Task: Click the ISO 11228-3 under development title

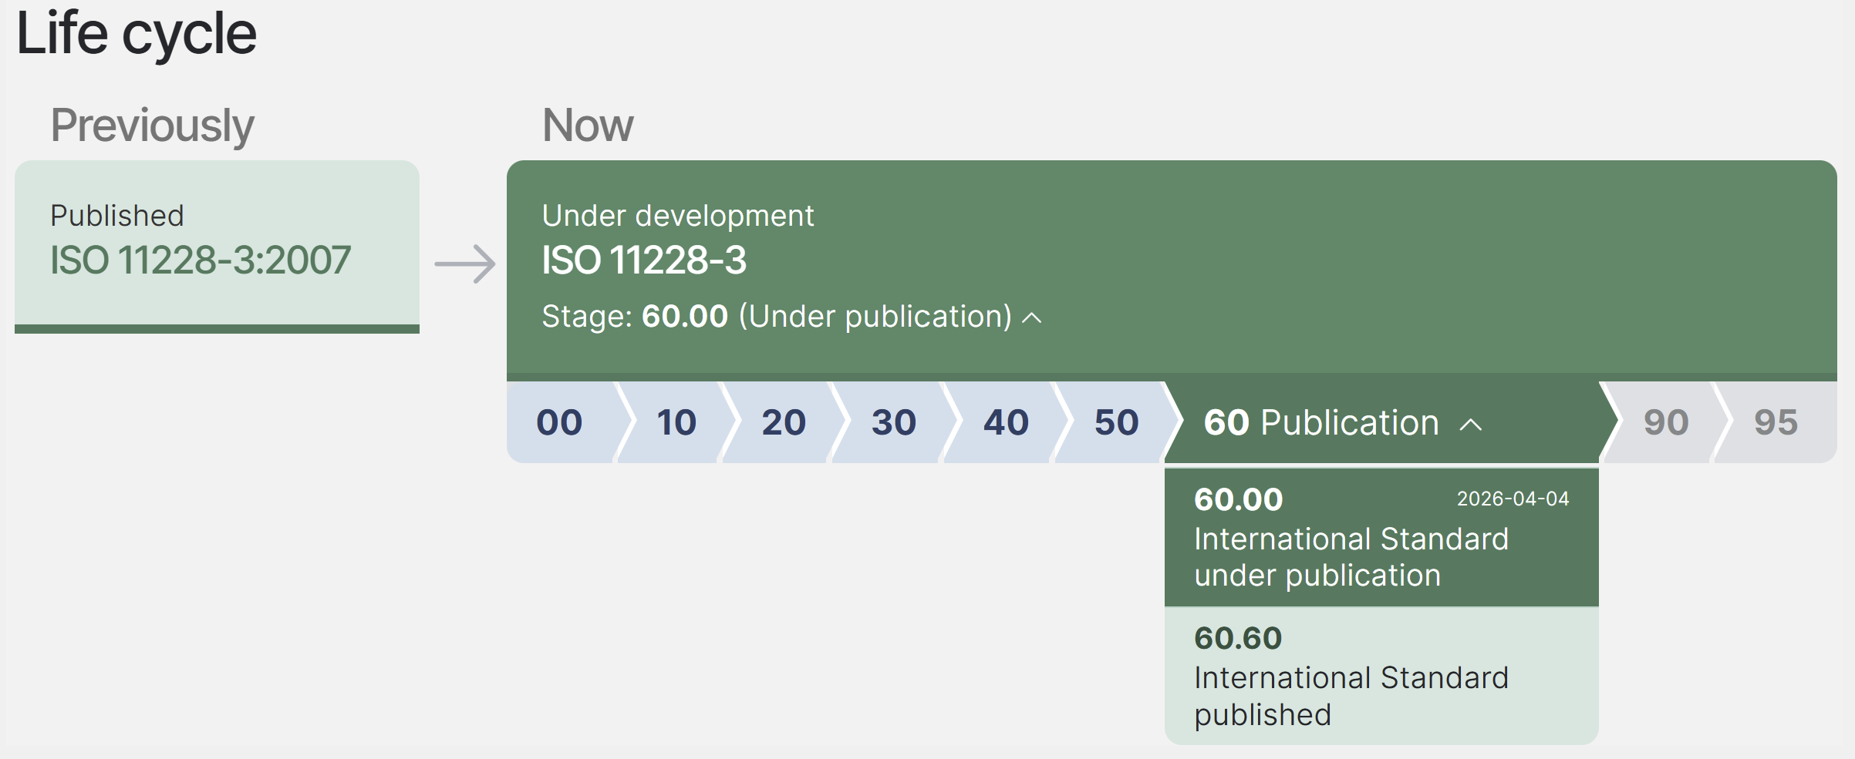Action: point(644,260)
